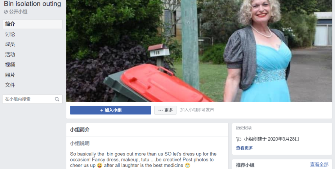Click 查看更多 under history record
Viewport: 335px width, 169px height.
(244, 148)
